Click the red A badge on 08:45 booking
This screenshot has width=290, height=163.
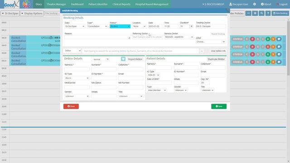(x=268, y=47)
